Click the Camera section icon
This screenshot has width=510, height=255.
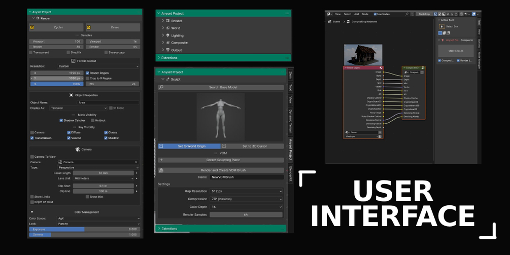click(x=78, y=150)
